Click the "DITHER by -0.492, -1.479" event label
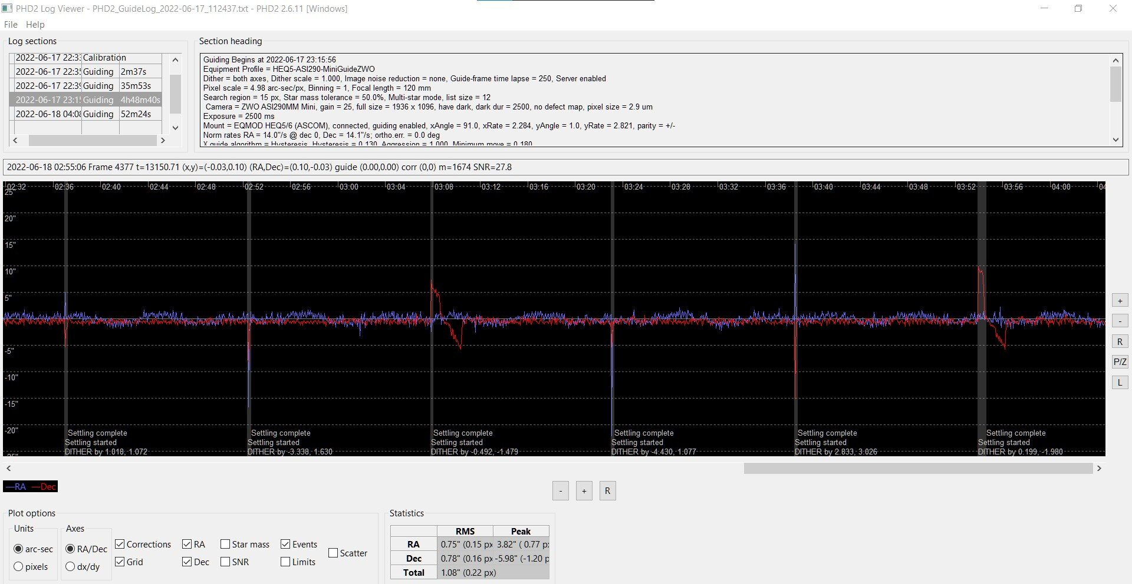The height and width of the screenshot is (584, 1132). [475, 452]
